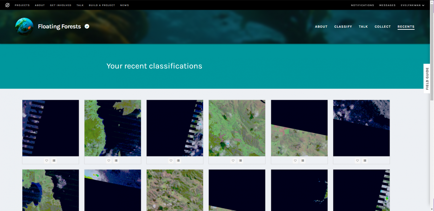Open the Floating Forests project avatar
This screenshot has width=434, height=211.
tap(24, 27)
